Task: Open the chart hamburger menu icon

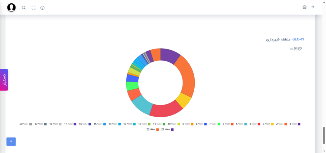Action: [x=292, y=49]
